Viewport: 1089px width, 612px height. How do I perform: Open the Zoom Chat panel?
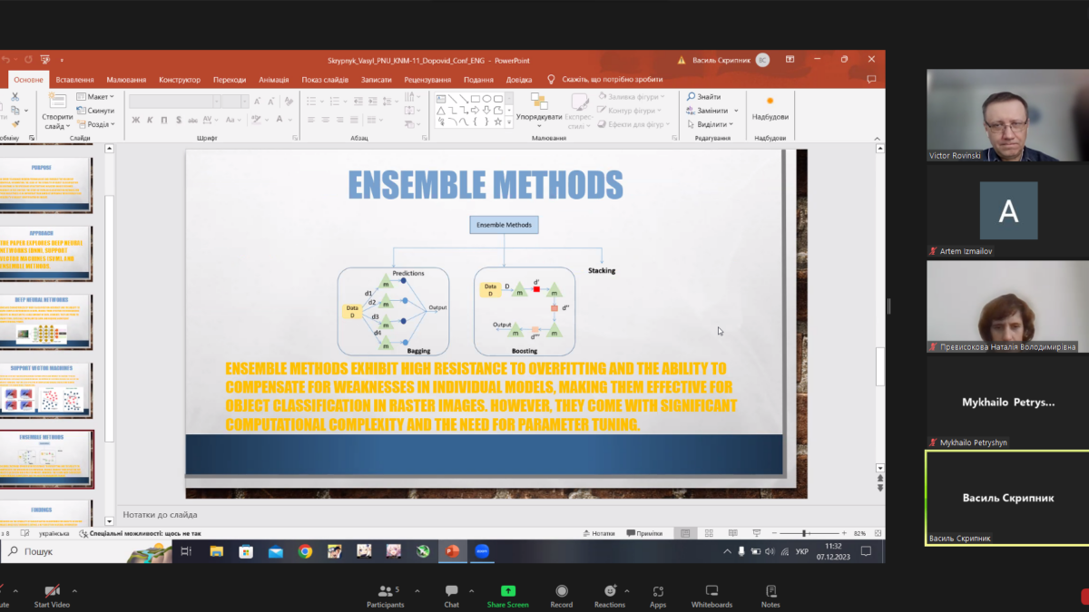pos(451,591)
